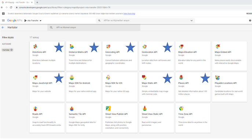252x139 pixels.
Task: Focus the API'ler ve Hizmetleri arayın search
Action: pyautogui.click(x=145, y=20)
